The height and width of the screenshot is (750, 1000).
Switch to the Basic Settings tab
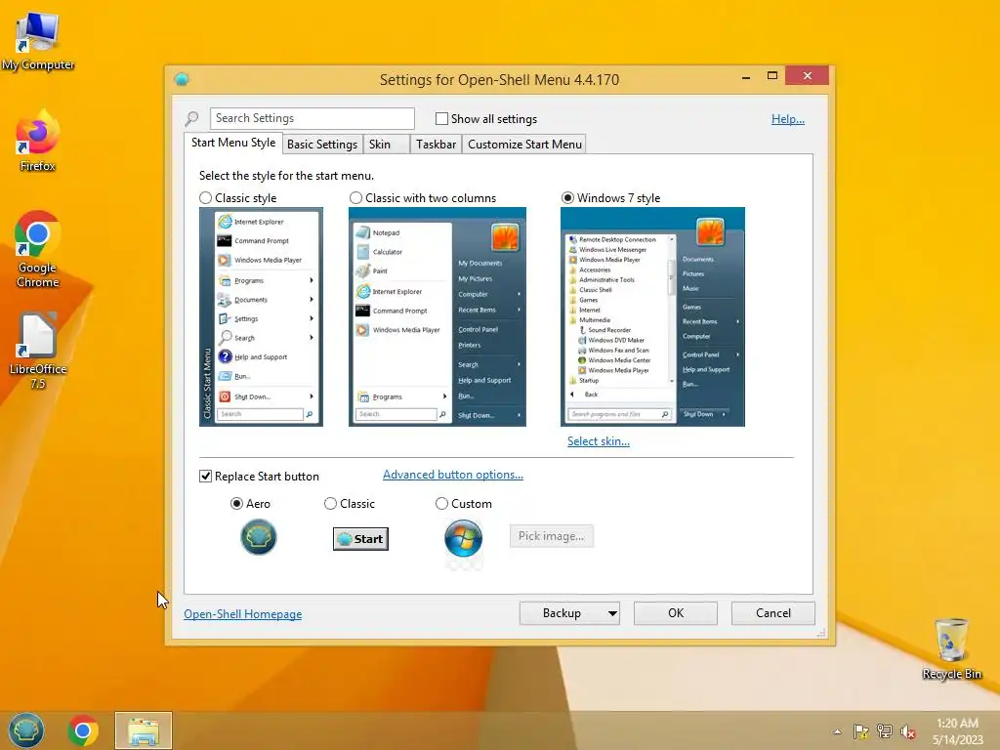click(322, 145)
